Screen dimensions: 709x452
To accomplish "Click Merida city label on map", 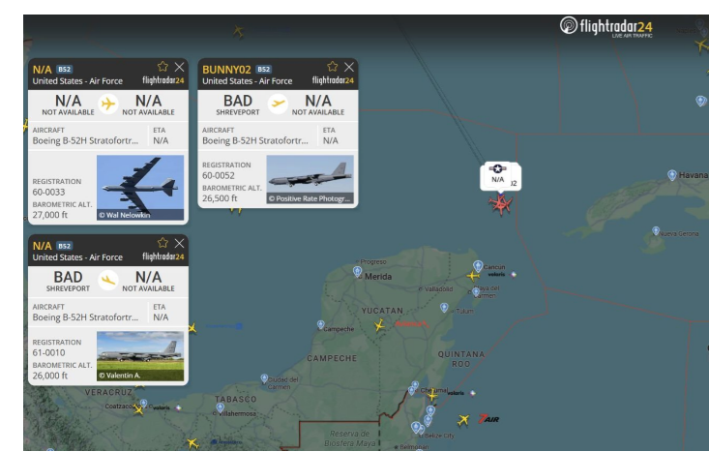I will [378, 277].
